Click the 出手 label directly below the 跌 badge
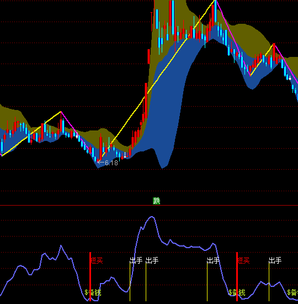This screenshot has width=298, height=304. coord(152,260)
